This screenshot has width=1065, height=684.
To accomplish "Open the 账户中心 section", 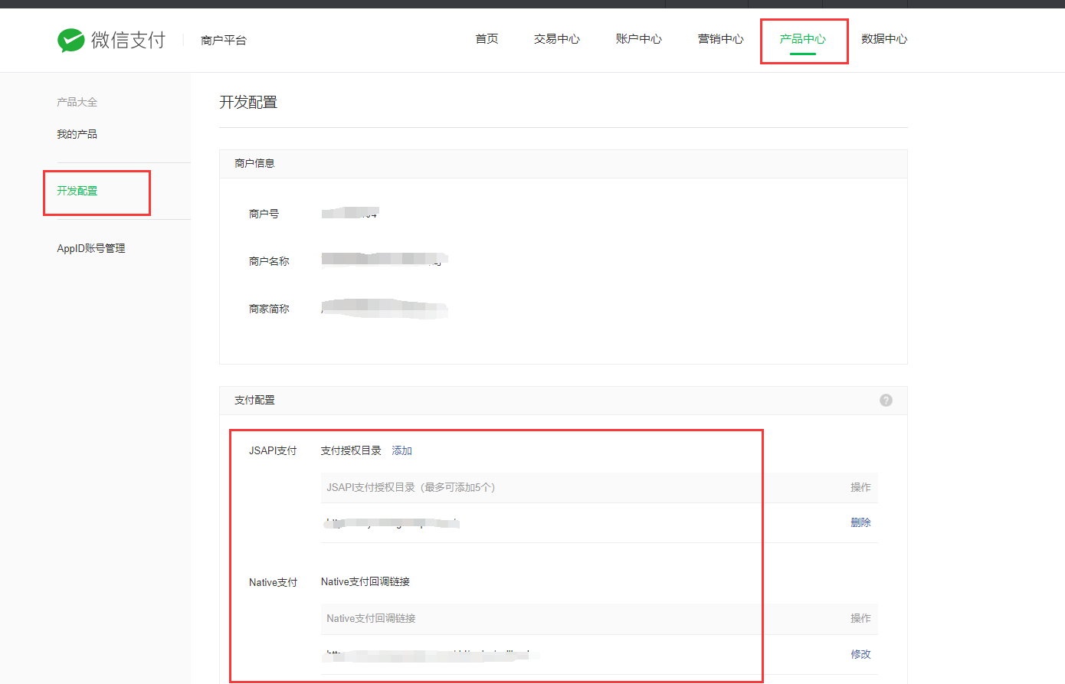I will [639, 38].
